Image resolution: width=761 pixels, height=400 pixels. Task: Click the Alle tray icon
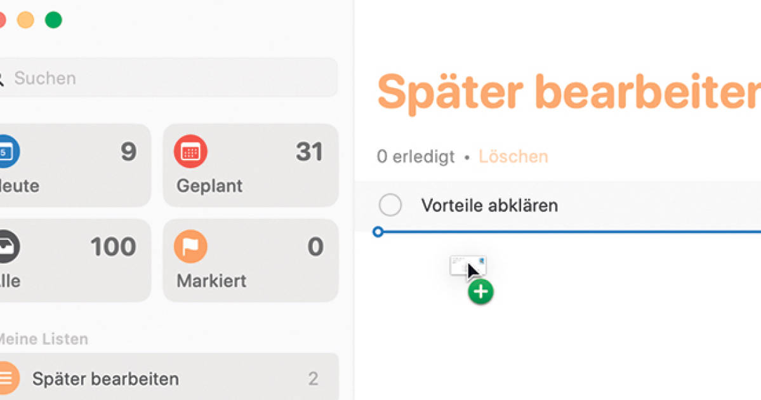(9, 246)
